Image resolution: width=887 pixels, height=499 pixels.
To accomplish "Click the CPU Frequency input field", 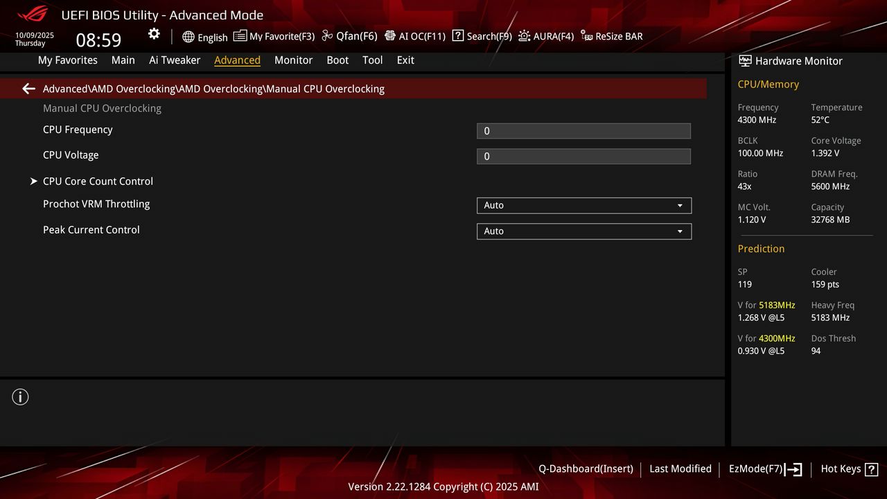I will pyautogui.click(x=583, y=130).
